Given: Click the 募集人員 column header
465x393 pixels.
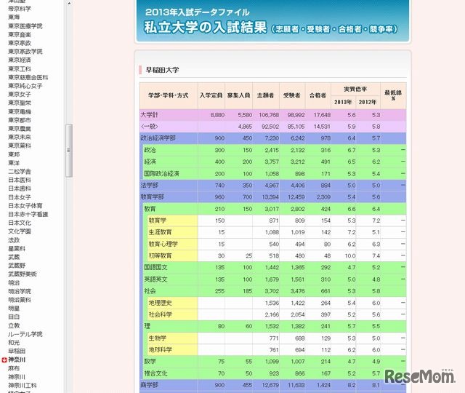Looking at the screenshot, I should coord(239,95).
